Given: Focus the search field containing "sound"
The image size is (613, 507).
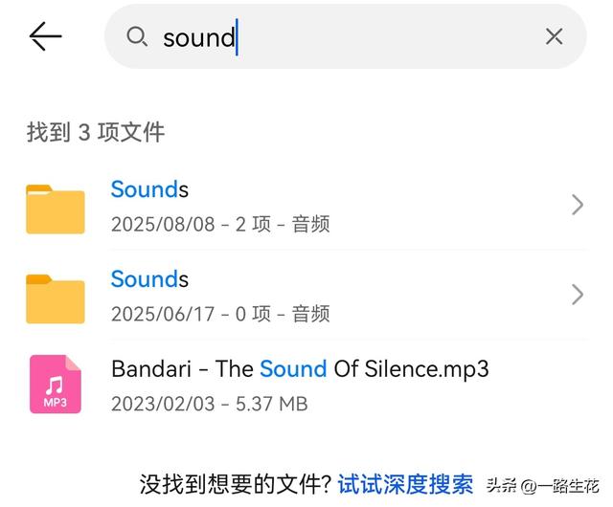Looking at the screenshot, I should tap(345, 36).
